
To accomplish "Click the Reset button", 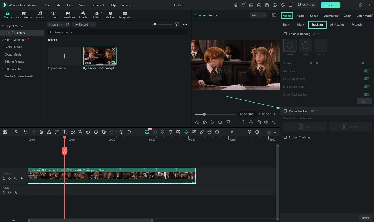I will click(x=365, y=218).
